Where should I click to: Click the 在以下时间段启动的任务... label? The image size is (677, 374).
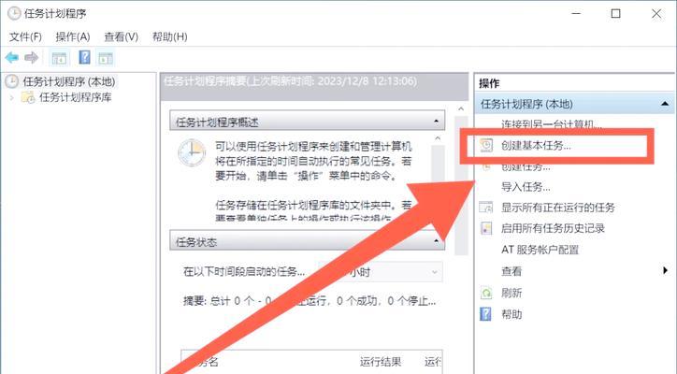click(x=244, y=272)
